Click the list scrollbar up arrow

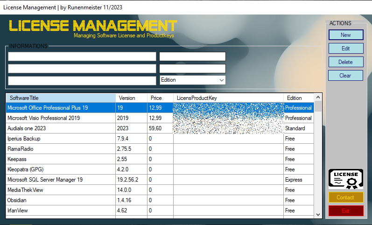[318, 97]
